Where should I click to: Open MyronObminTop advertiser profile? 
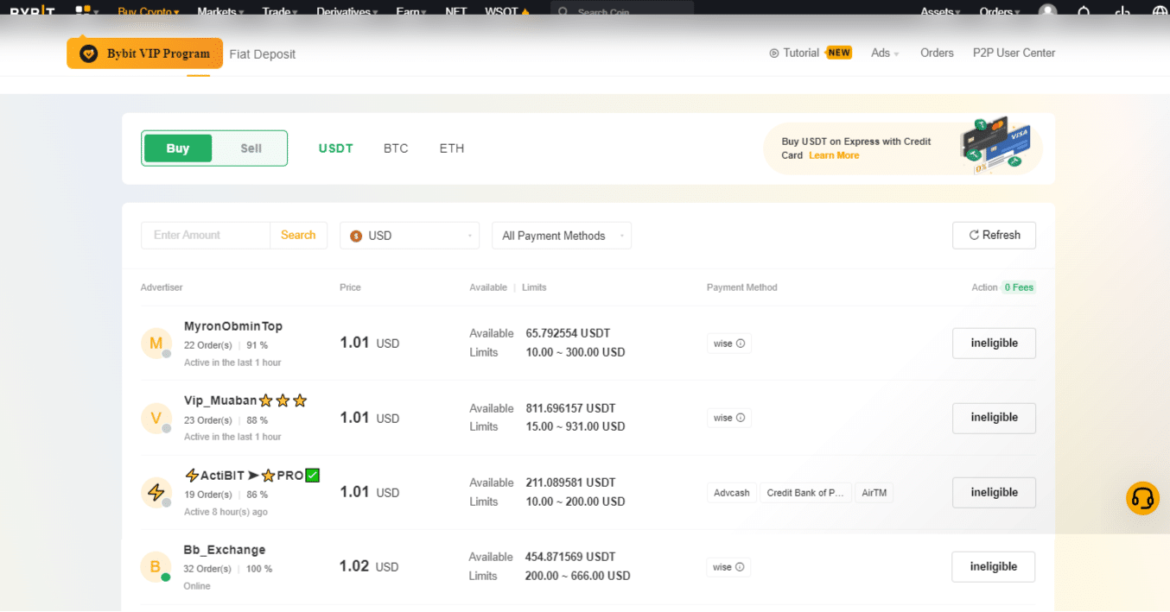pos(233,326)
